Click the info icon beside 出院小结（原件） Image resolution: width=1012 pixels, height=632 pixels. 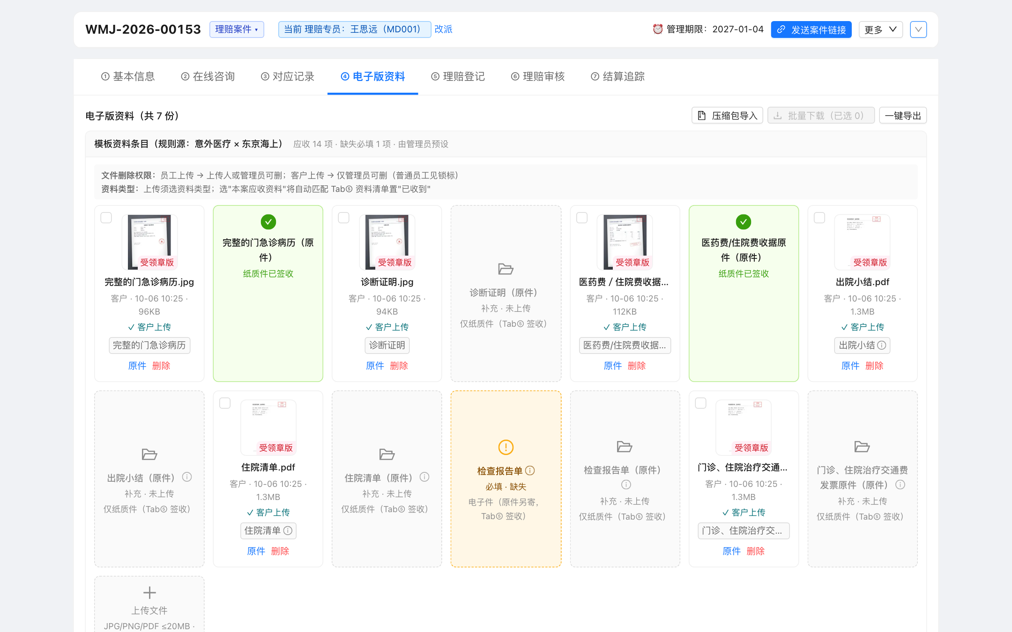pyautogui.click(x=187, y=477)
